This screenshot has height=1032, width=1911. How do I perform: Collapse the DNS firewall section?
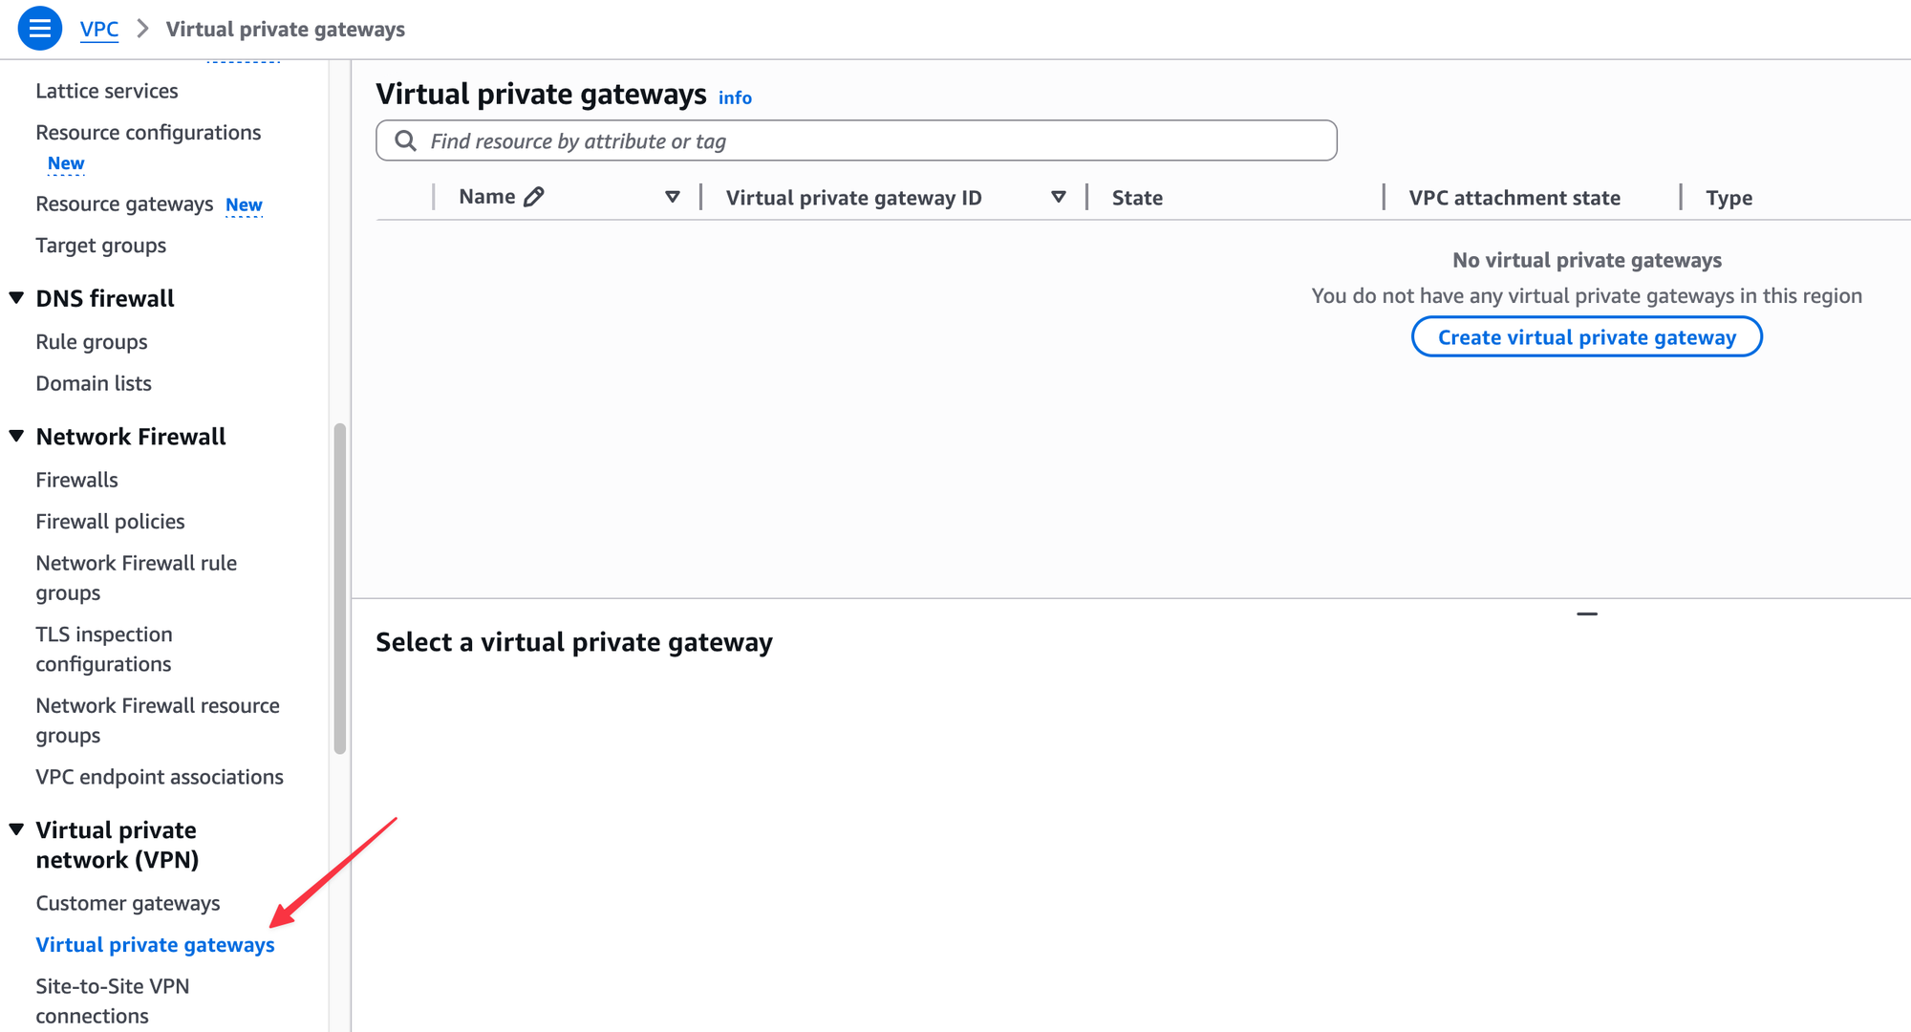(x=16, y=298)
